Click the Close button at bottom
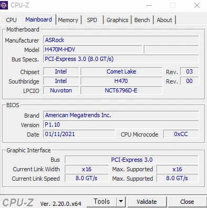 click(187, 202)
